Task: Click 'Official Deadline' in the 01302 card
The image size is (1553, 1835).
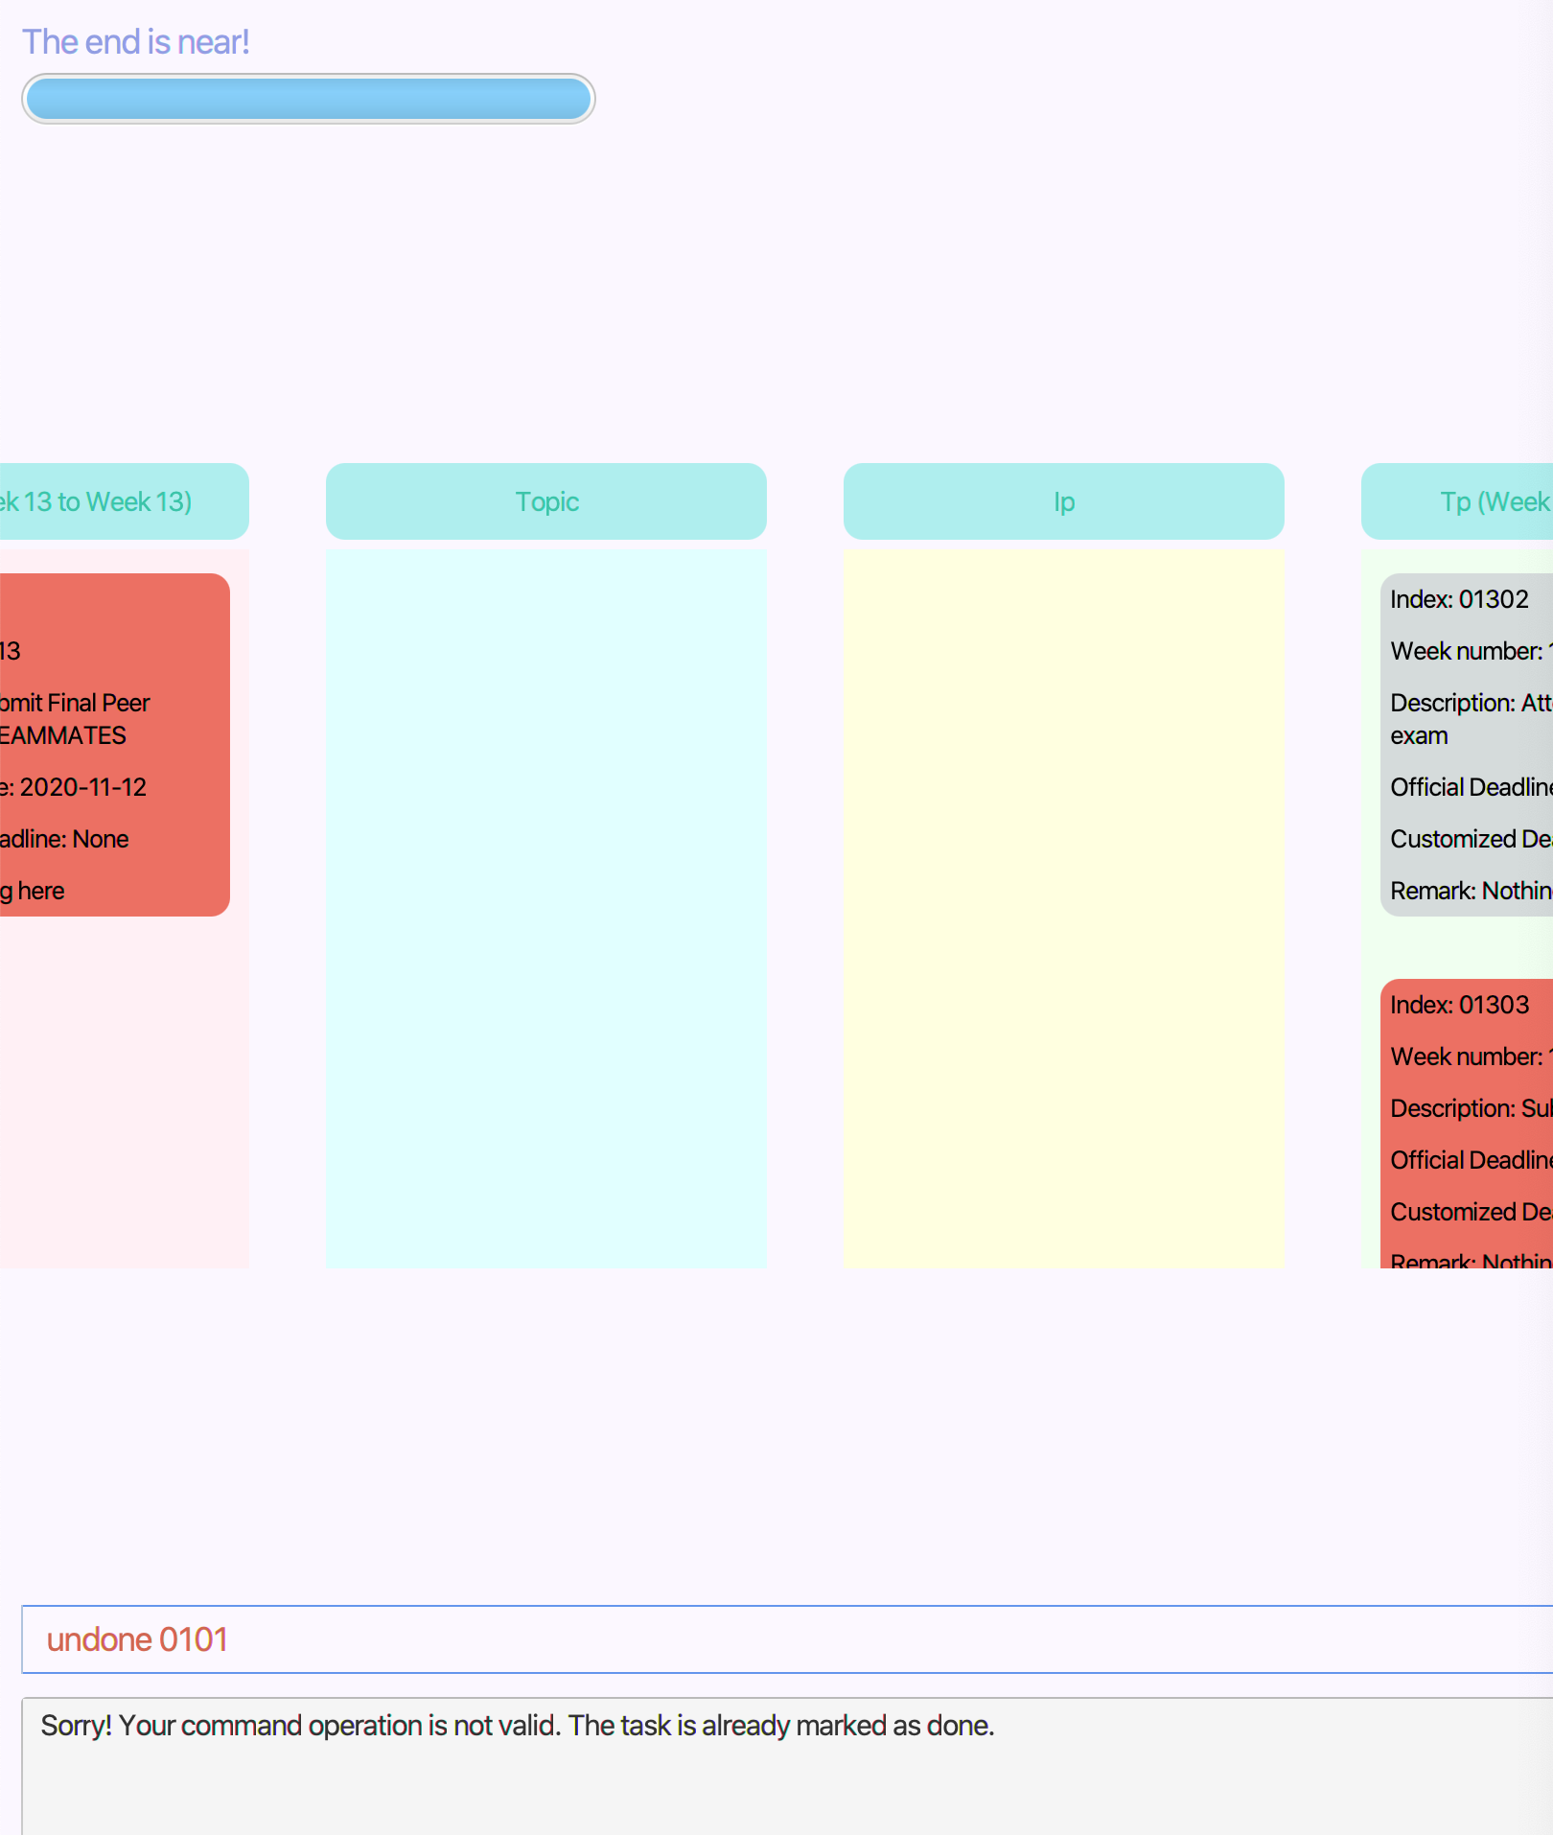Action: pos(1472,787)
